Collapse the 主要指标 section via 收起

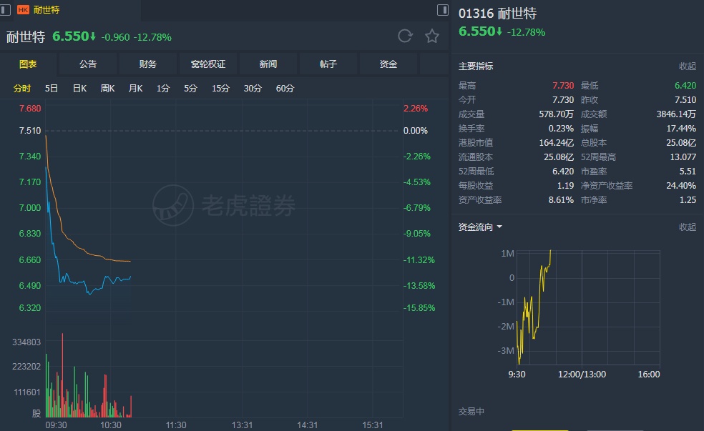[x=687, y=66]
